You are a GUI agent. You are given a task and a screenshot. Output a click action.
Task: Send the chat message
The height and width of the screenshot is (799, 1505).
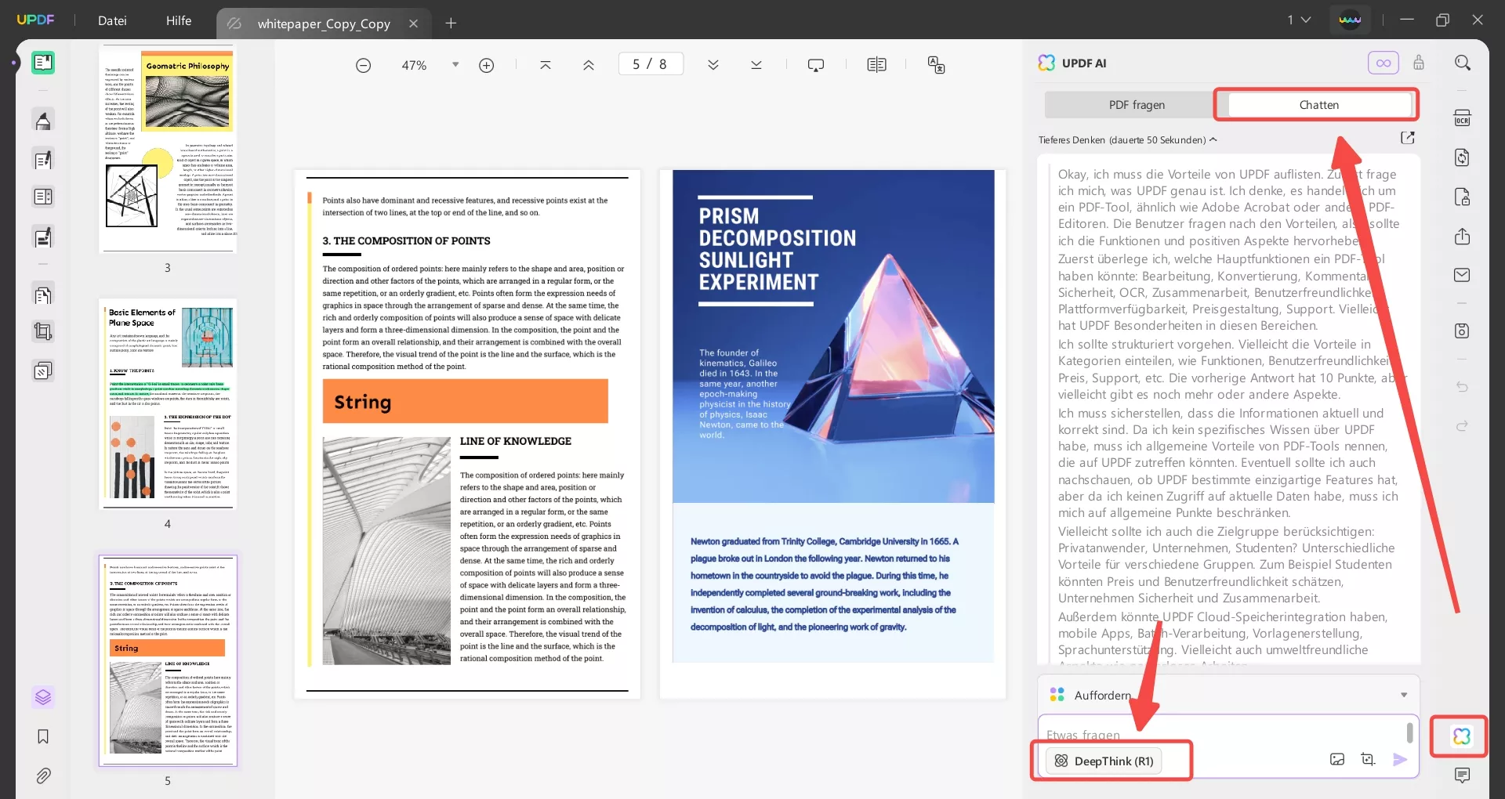[1402, 759]
